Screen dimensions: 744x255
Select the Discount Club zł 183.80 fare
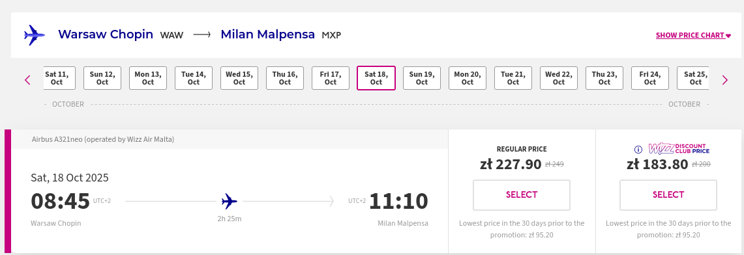[668, 195]
